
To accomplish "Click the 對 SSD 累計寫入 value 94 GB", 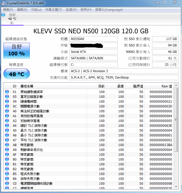I will coord(165,45).
